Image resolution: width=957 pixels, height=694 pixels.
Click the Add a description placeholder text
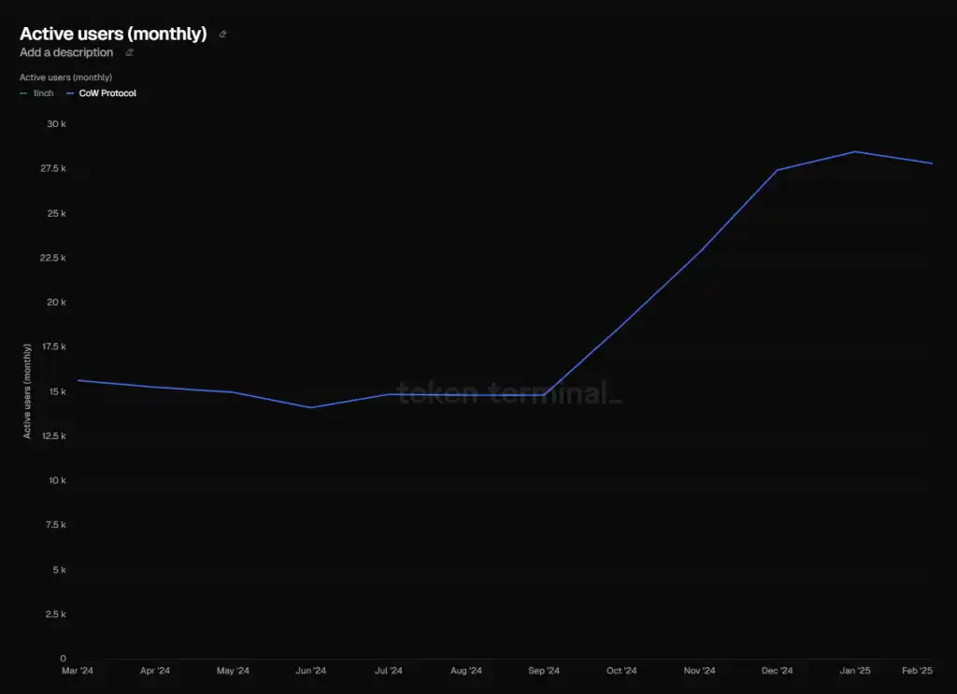click(x=66, y=53)
